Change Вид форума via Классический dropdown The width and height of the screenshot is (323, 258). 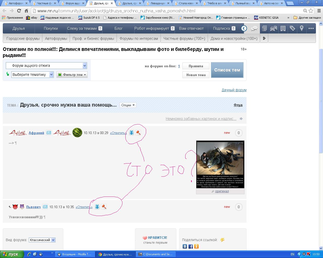tap(42, 240)
